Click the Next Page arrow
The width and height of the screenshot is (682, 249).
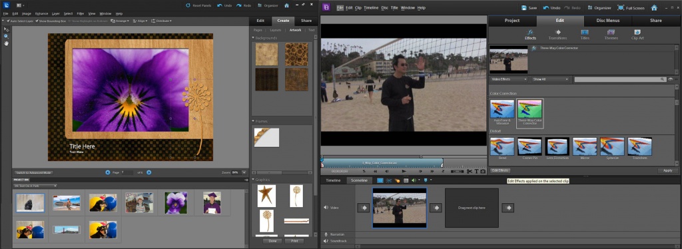(x=149, y=172)
